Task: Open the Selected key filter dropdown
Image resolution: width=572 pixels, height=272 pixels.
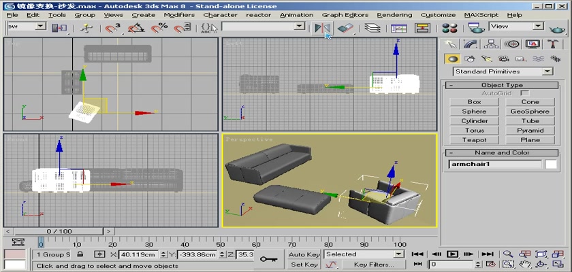Action: tap(399, 254)
